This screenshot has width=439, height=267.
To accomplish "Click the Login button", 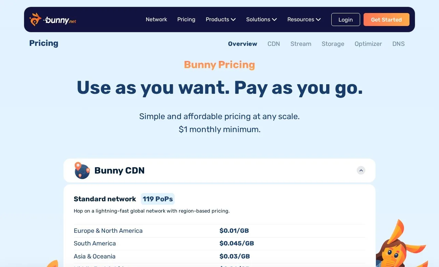I will (x=345, y=20).
